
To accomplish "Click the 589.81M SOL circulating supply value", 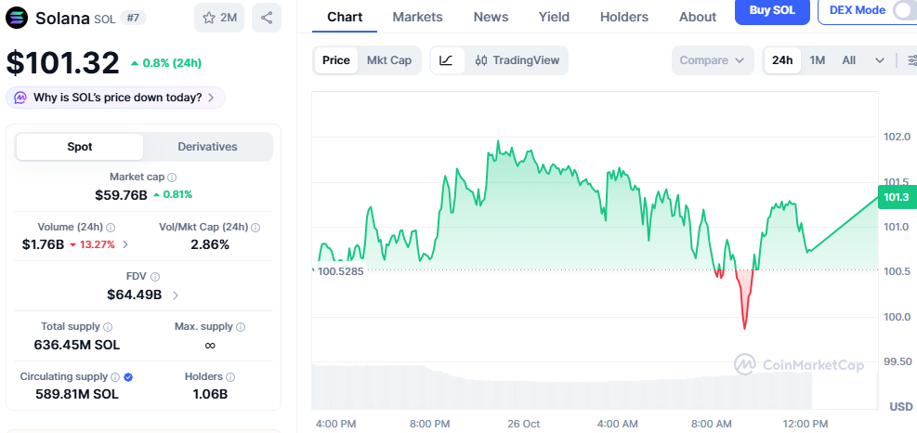I will [76, 394].
